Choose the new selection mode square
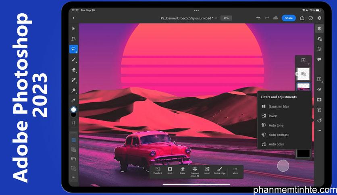 point(73,140)
